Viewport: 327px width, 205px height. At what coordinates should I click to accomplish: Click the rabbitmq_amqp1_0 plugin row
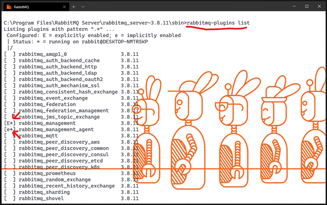point(71,54)
